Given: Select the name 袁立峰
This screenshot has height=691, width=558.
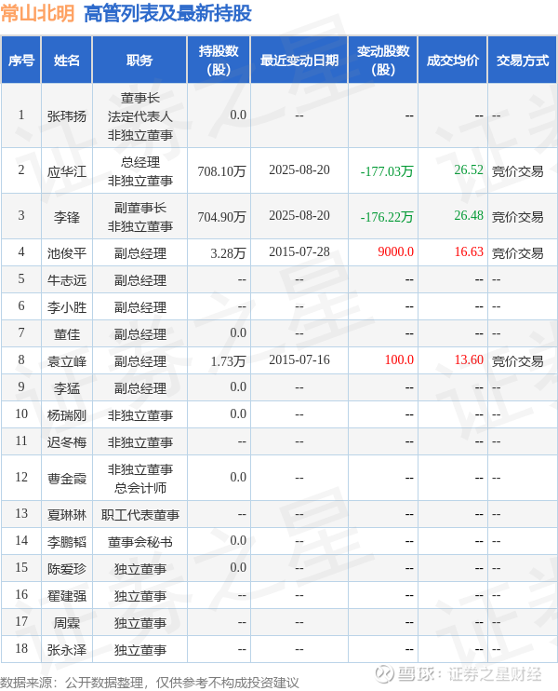Looking at the screenshot, I should [67, 361].
